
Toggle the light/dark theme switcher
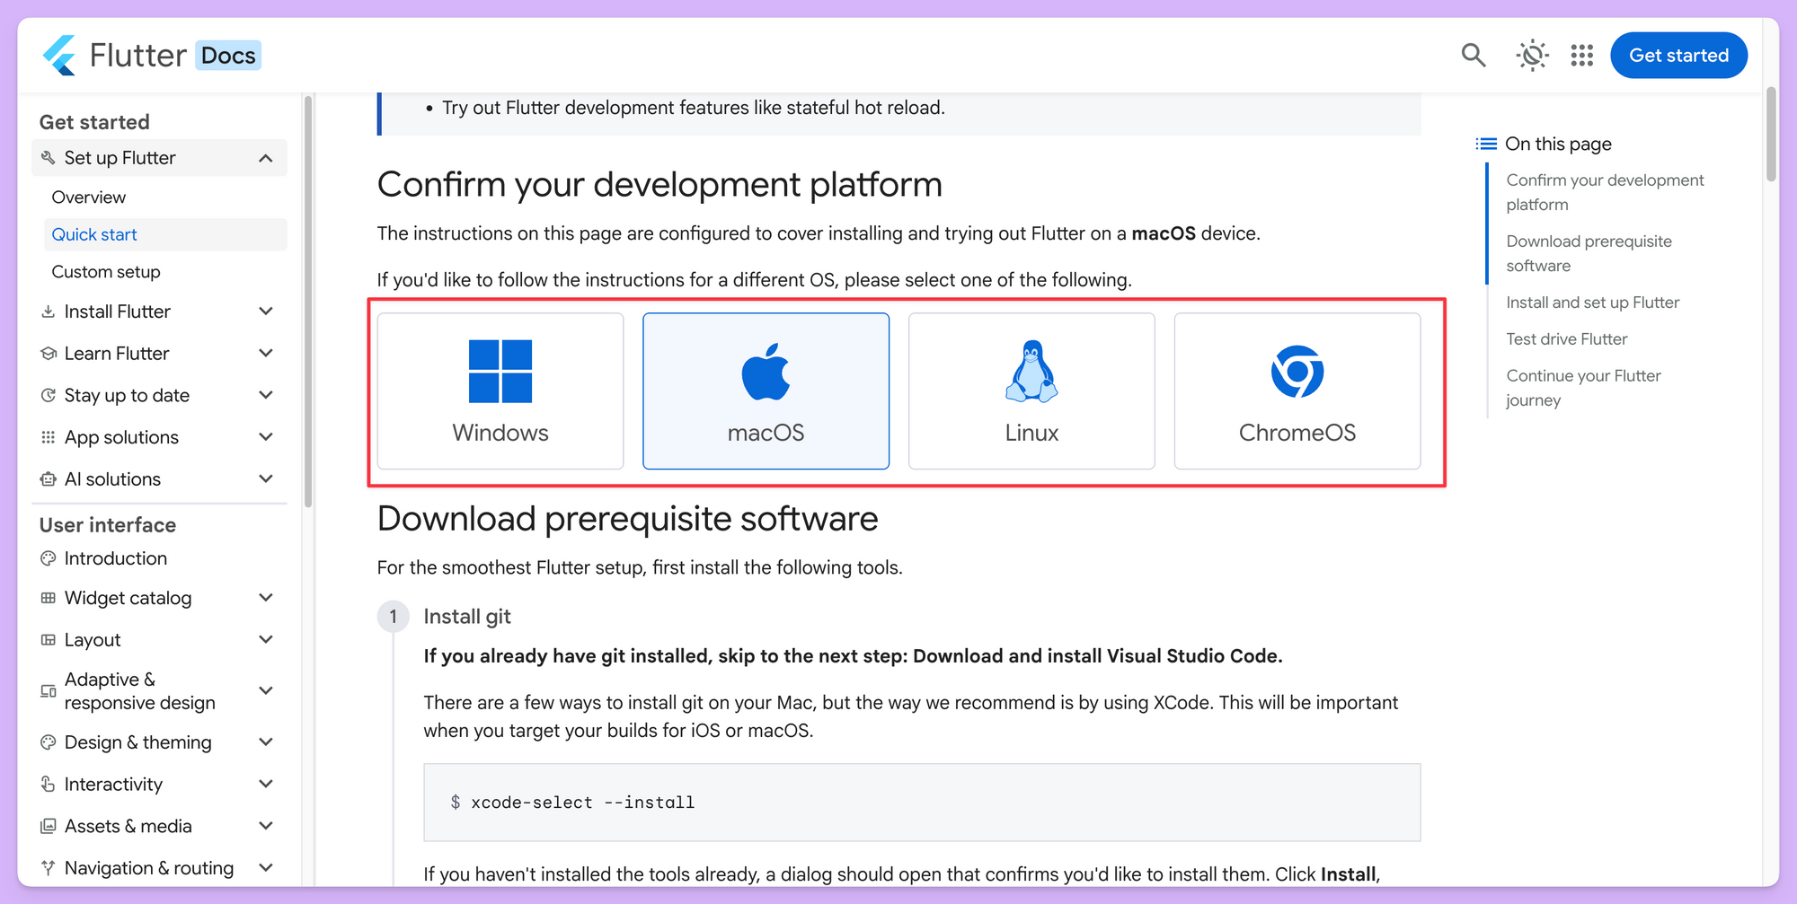coord(1532,56)
